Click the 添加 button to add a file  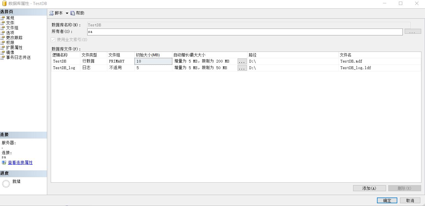click(x=369, y=188)
